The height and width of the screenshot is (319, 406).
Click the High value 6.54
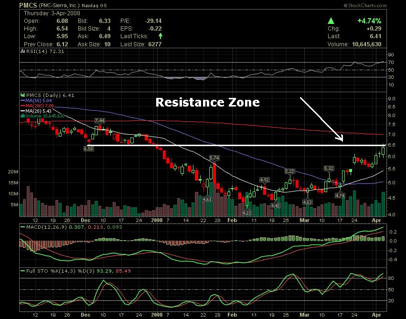click(62, 29)
